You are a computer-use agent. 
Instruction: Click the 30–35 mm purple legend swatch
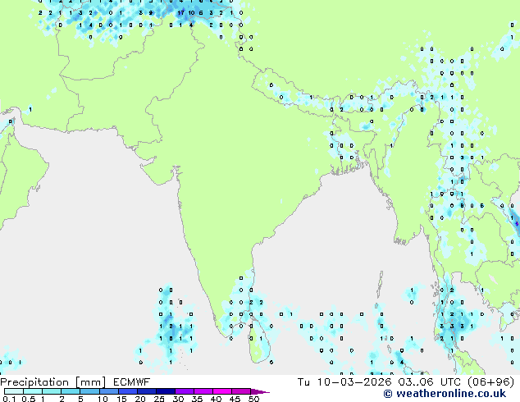pyautogui.click(x=184, y=391)
